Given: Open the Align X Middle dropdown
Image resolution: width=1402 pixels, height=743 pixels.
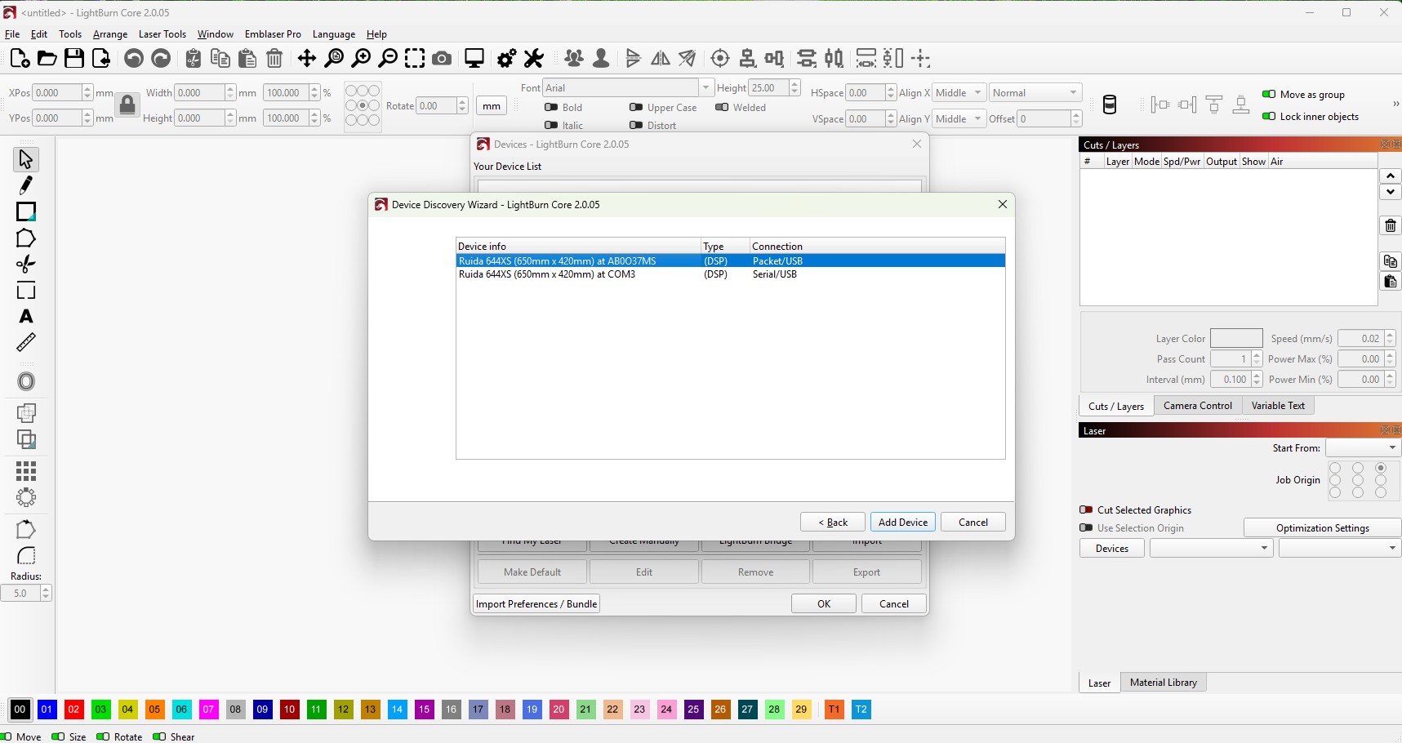Looking at the screenshot, I should (x=959, y=93).
